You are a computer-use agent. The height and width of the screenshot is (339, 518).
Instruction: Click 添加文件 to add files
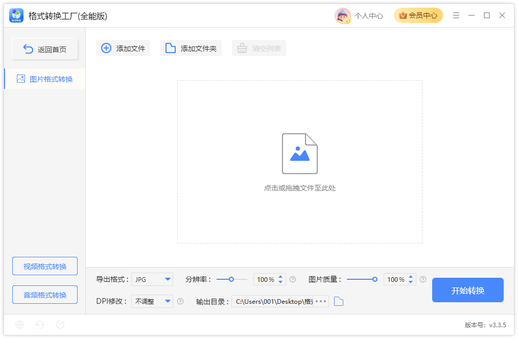click(x=123, y=48)
